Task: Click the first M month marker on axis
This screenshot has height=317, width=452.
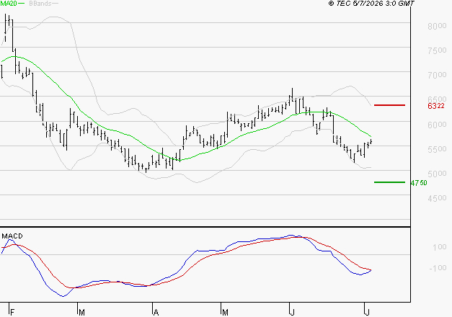Action: [81, 312]
